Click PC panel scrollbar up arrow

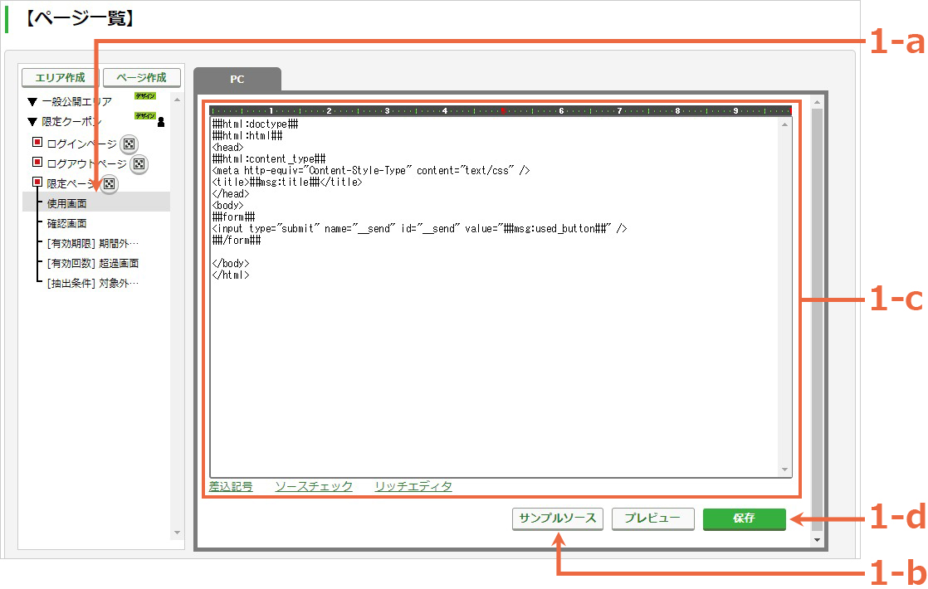[x=818, y=102]
